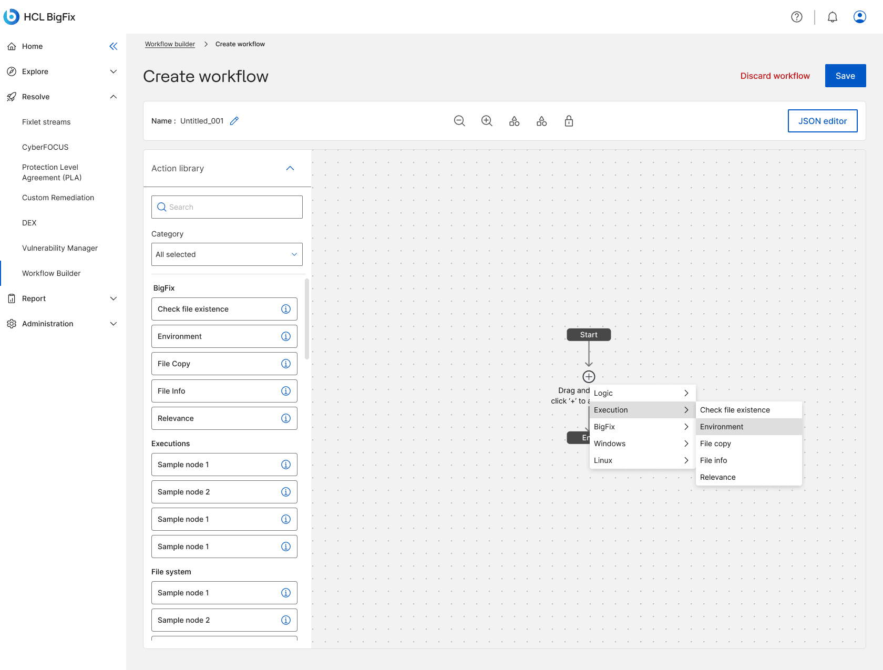Zoom out the workflow canvas
The image size is (883, 670).
tap(459, 121)
